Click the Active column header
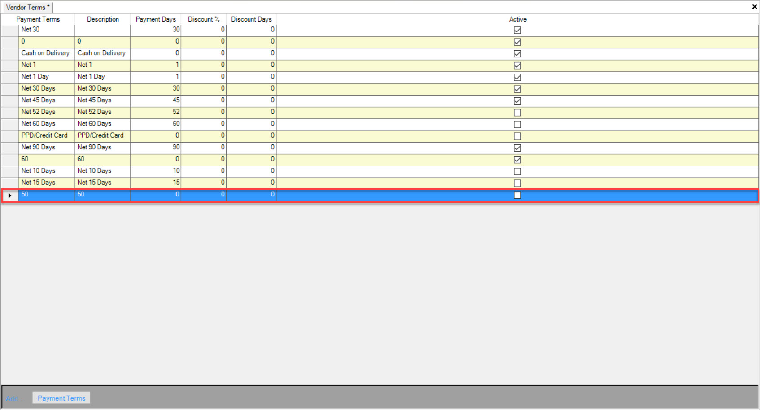This screenshot has width=760, height=410. (518, 19)
